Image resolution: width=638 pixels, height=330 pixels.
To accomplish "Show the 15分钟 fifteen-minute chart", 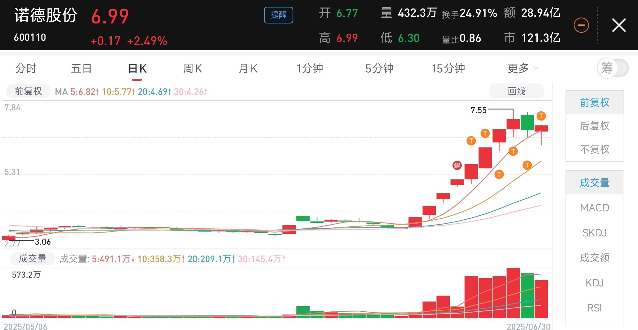I will coord(448,69).
